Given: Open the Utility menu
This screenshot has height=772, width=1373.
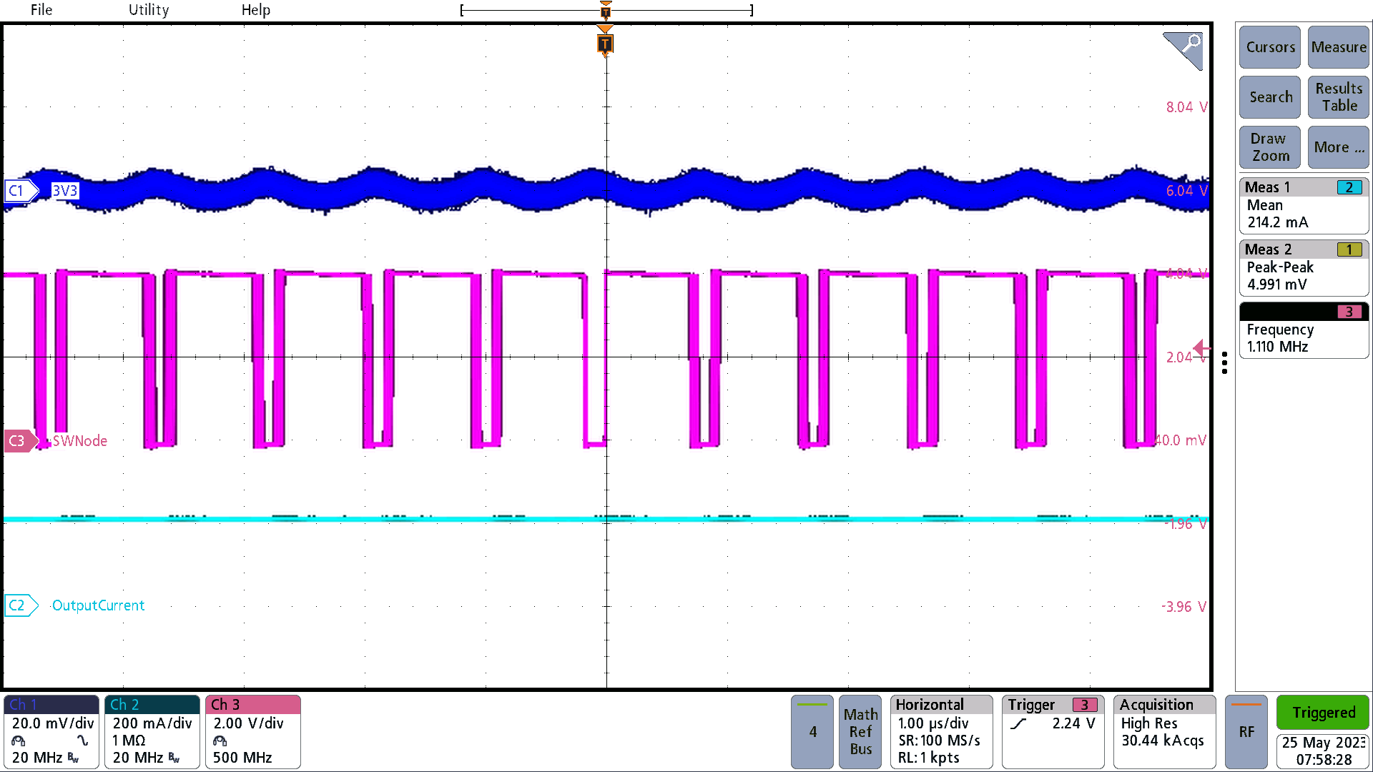Looking at the screenshot, I should pos(148,10).
